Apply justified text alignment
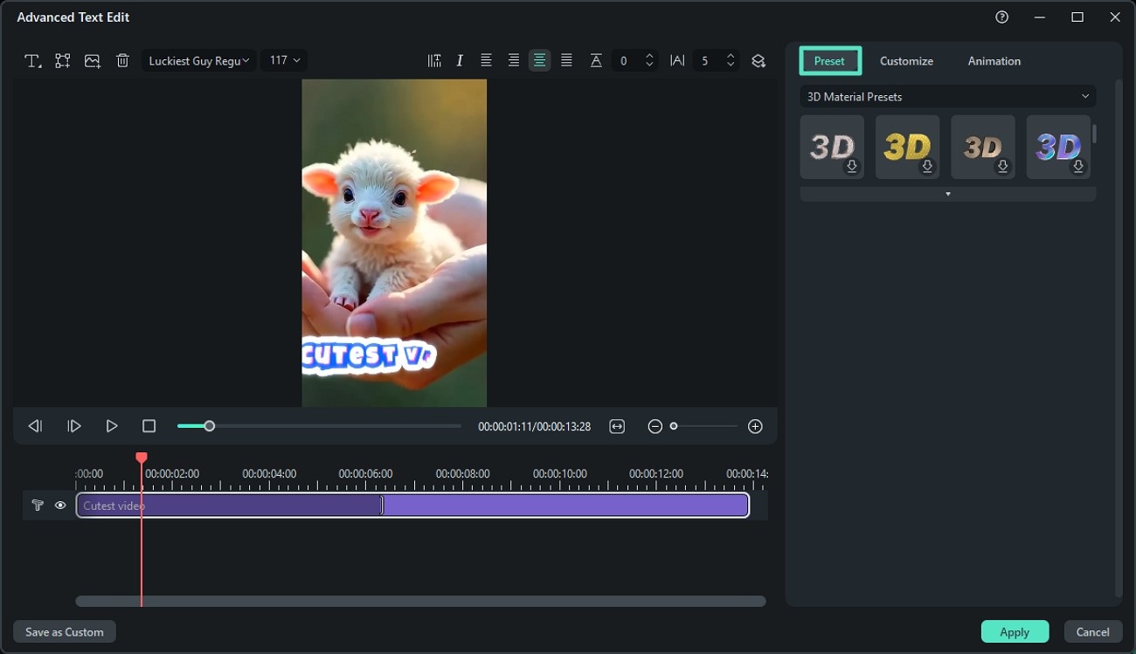The height and width of the screenshot is (654, 1136). [567, 60]
